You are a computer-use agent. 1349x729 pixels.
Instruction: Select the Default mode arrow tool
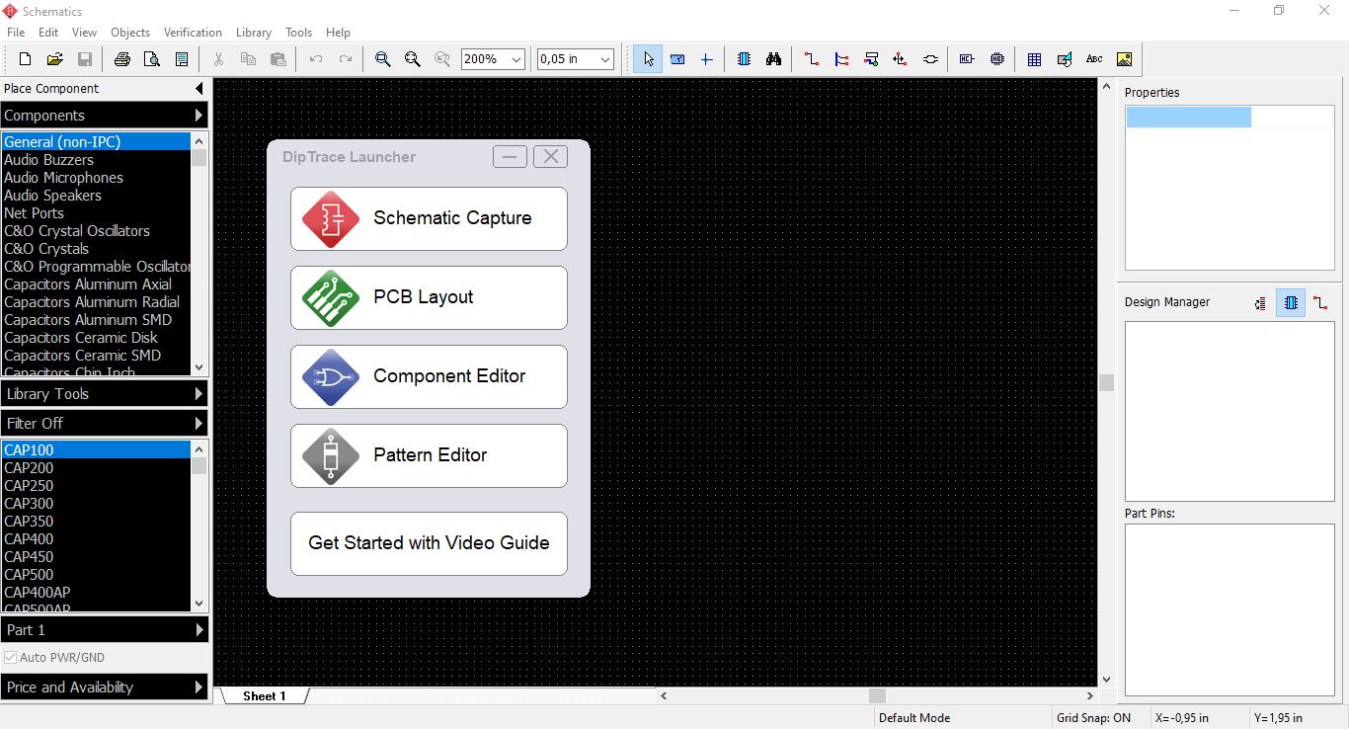(x=648, y=59)
